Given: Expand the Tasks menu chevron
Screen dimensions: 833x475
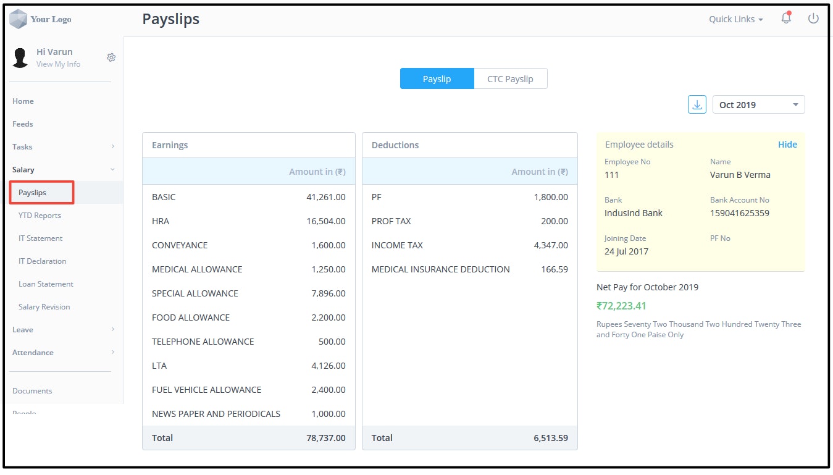Looking at the screenshot, I should point(113,146).
